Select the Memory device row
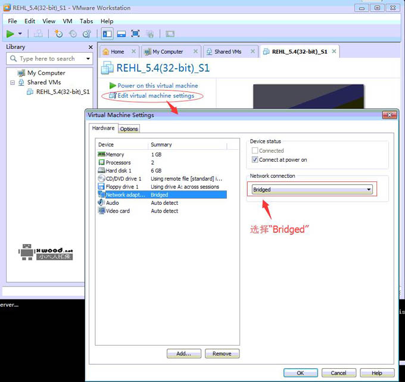Image resolution: width=405 pixels, height=382 pixels. pos(162,155)
